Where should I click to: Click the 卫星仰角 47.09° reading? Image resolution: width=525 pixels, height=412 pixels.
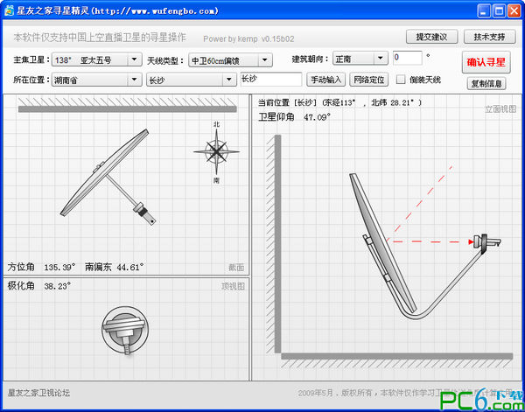pyautogui.click(x=294, y=117)
